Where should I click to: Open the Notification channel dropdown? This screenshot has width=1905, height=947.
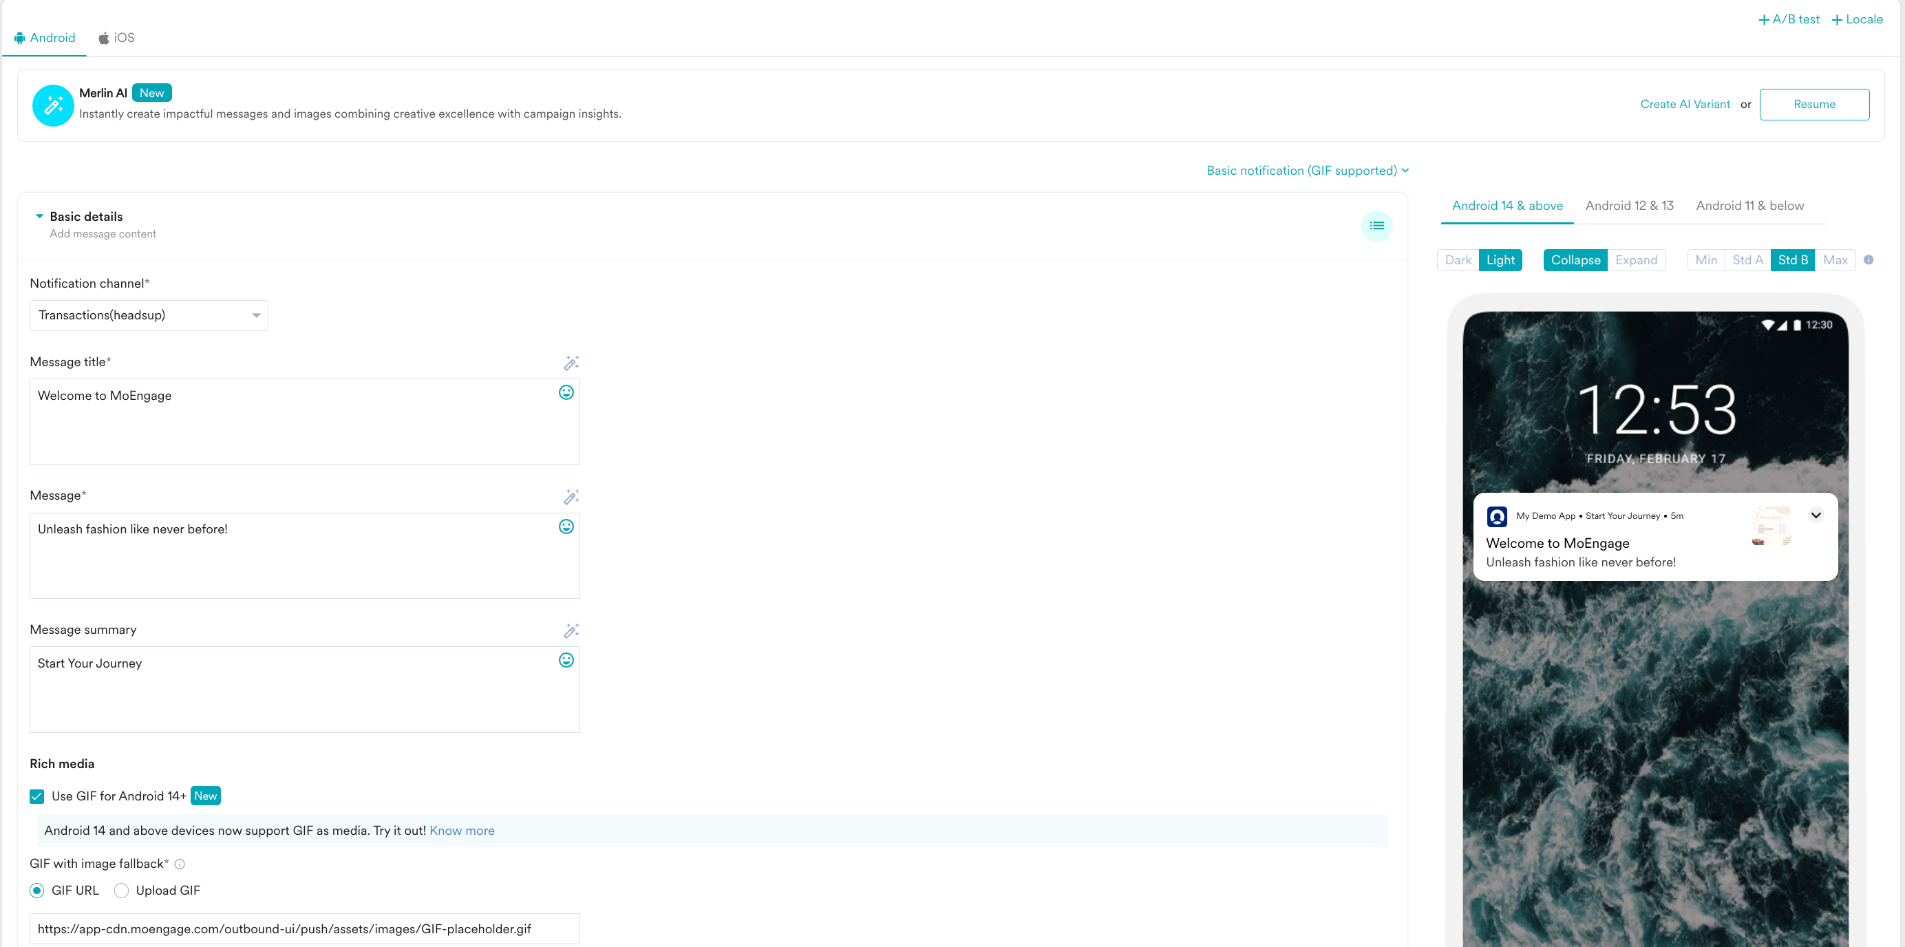tap(149, 316)
